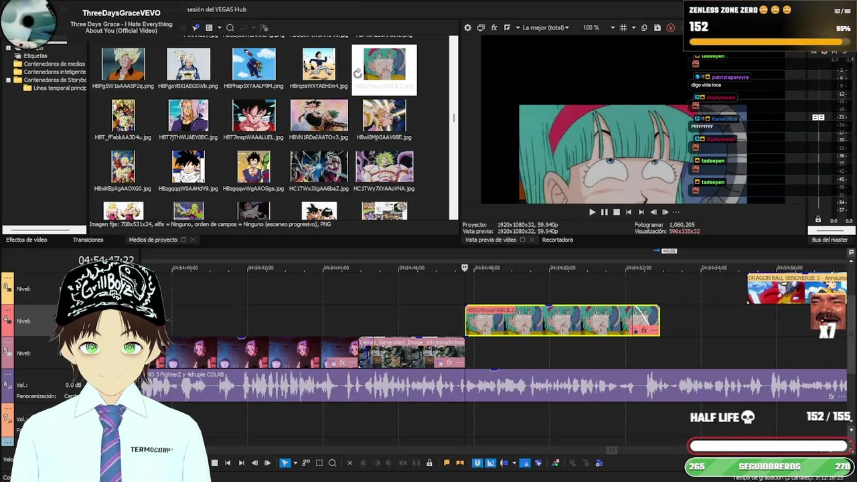Toggle Enable snapping magnet icon
857x482 pixels.
click(477, 463)
